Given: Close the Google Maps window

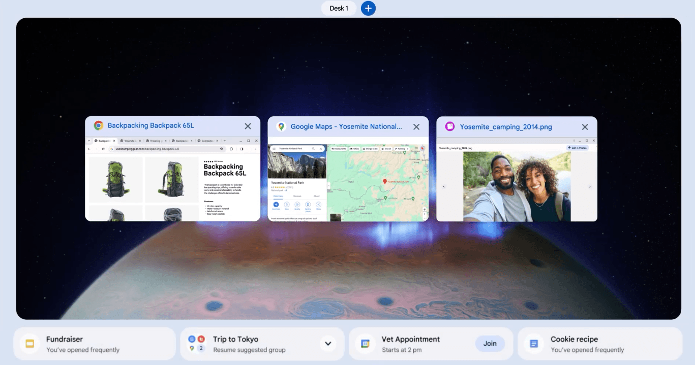Looking at the screenshot, I should click(x=416, y=127).
